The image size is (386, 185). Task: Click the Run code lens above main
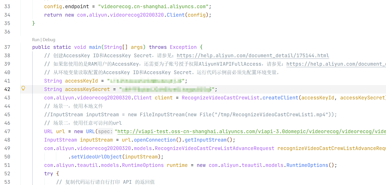point(36,40)
